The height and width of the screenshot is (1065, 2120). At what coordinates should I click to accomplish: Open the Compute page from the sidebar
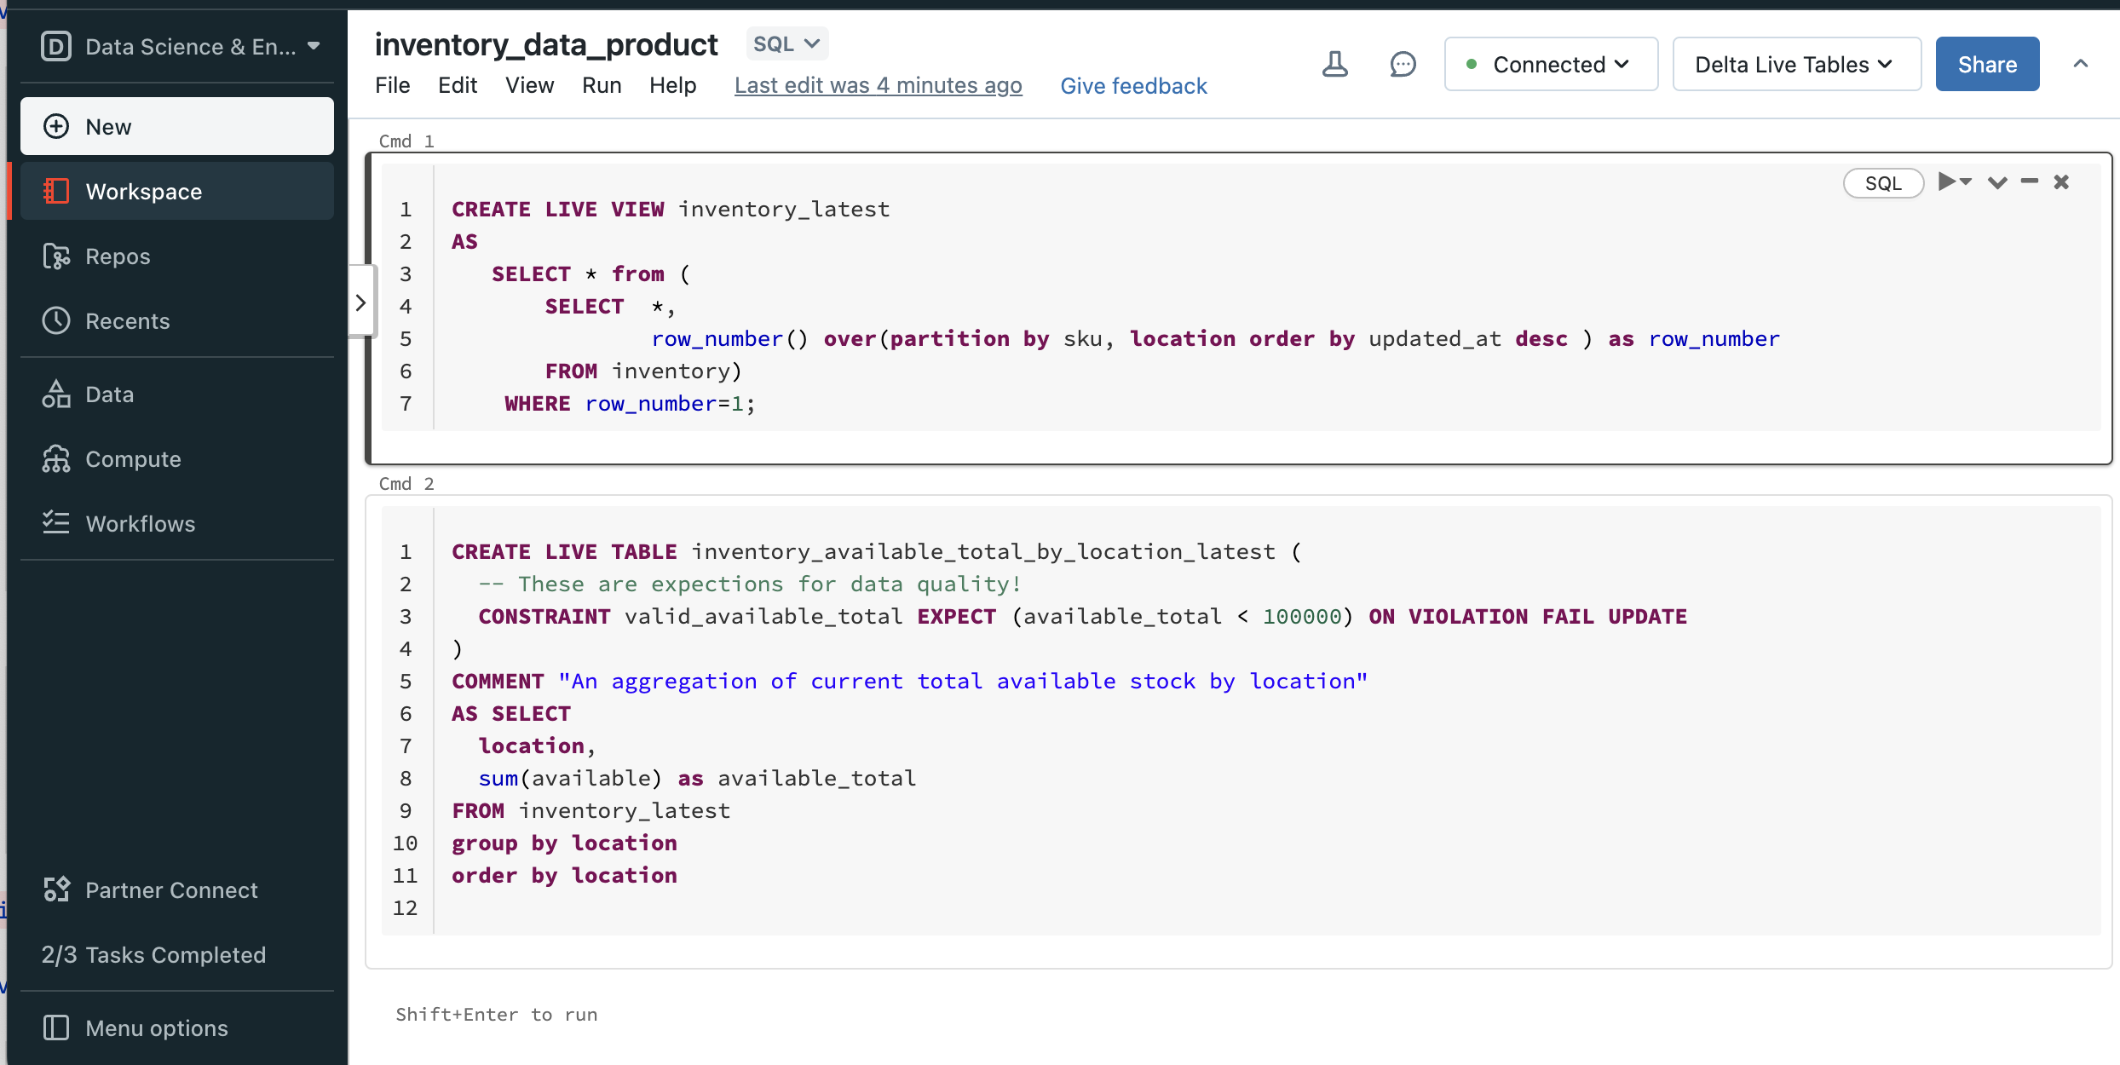pyautogui.click(x=132, y=458)
